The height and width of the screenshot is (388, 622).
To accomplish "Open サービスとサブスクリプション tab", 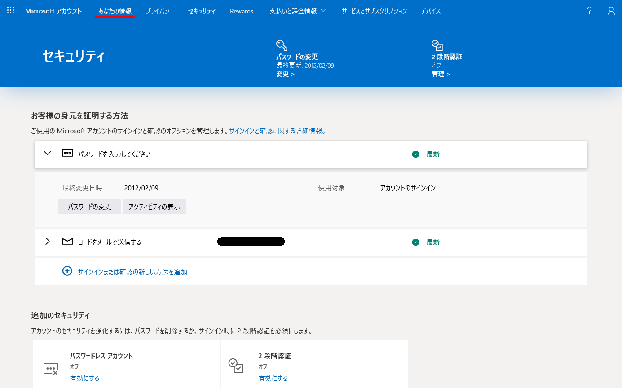I will [x=374, y=11].
